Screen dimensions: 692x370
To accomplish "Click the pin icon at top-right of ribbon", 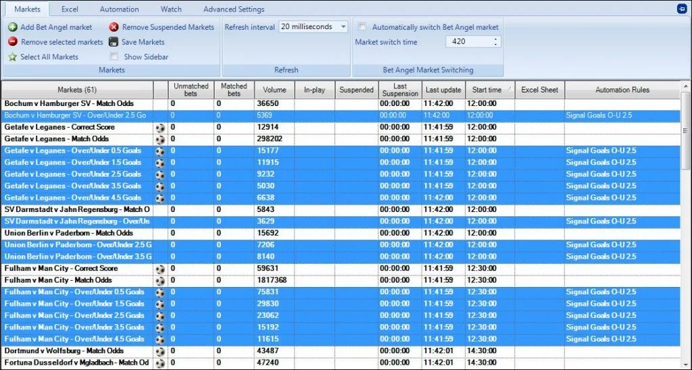I will click(682, 9).
